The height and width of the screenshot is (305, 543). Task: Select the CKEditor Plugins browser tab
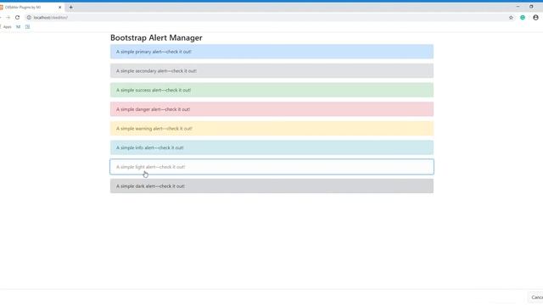pos(31,7)
